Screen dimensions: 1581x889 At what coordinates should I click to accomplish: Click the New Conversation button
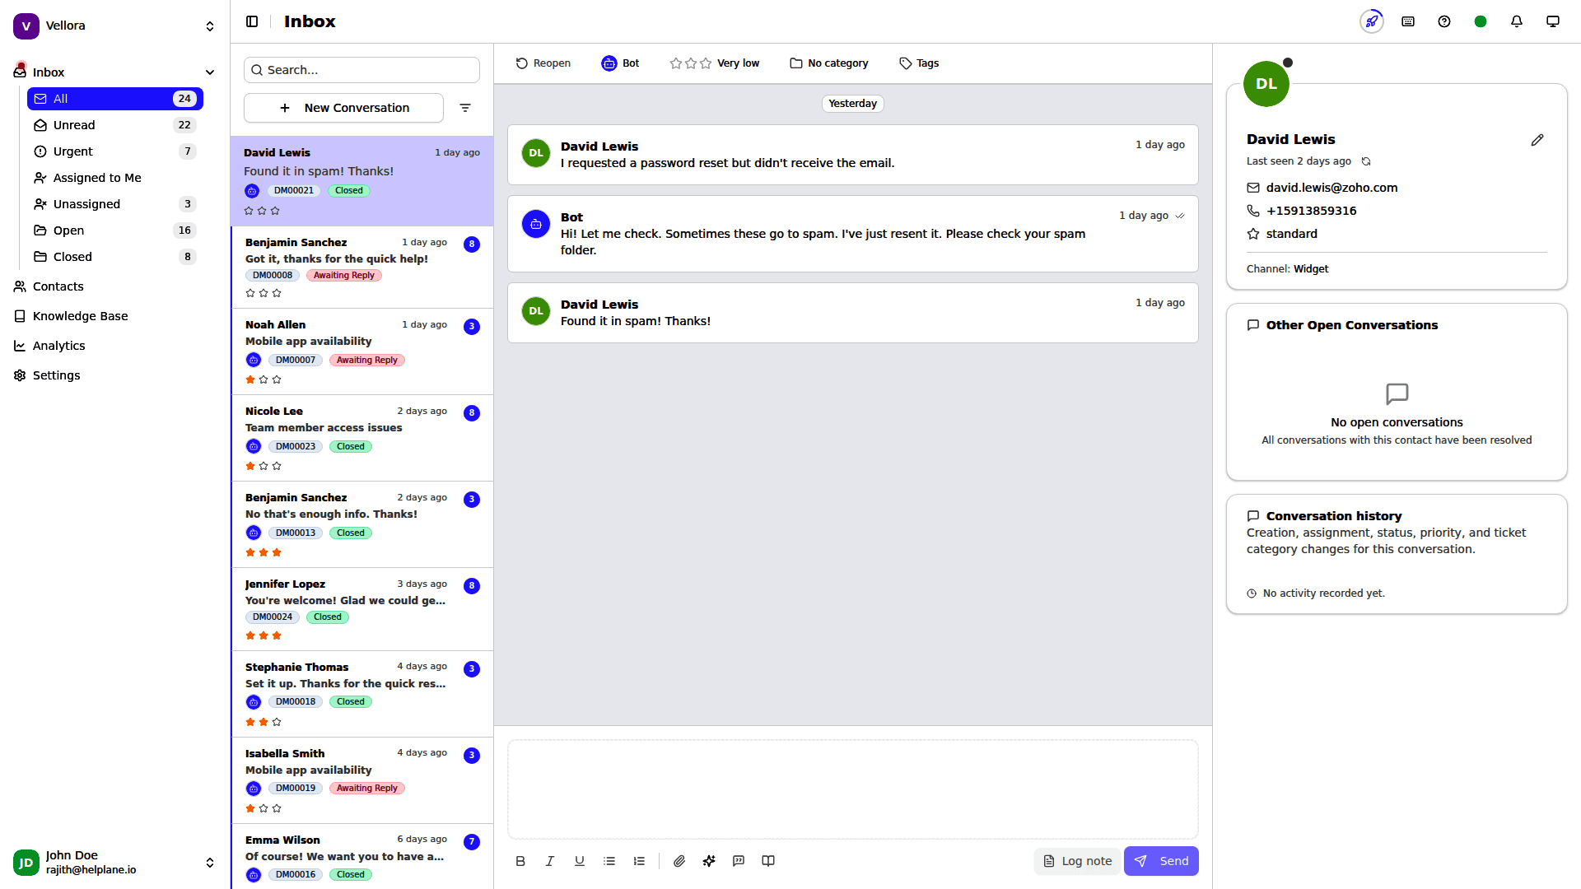(343, 108)
